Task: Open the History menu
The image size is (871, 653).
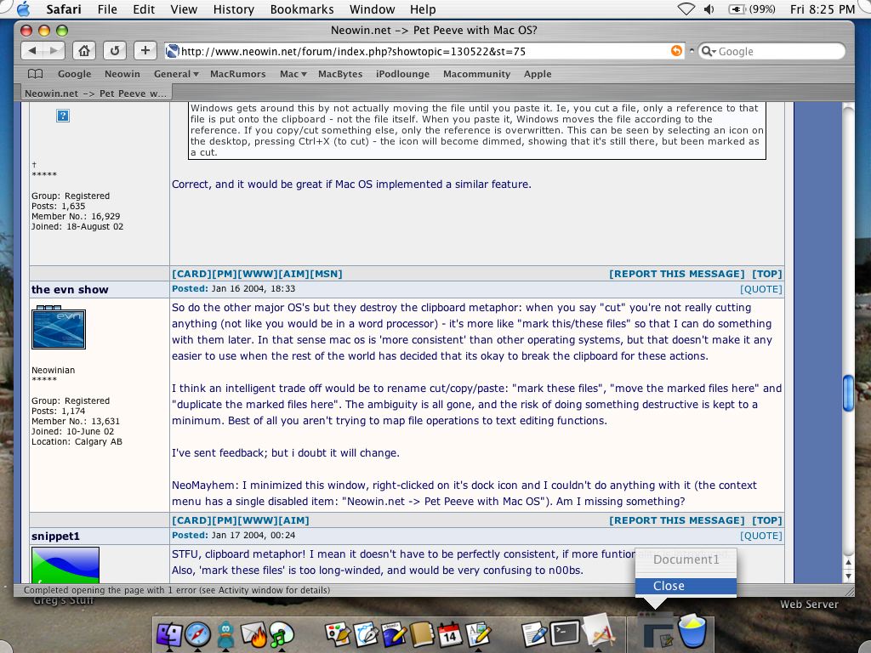Action: point(233,9)
